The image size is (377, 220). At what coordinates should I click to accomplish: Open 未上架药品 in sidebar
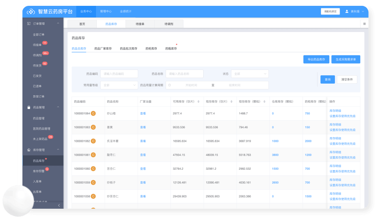click(x=40, y=139)
